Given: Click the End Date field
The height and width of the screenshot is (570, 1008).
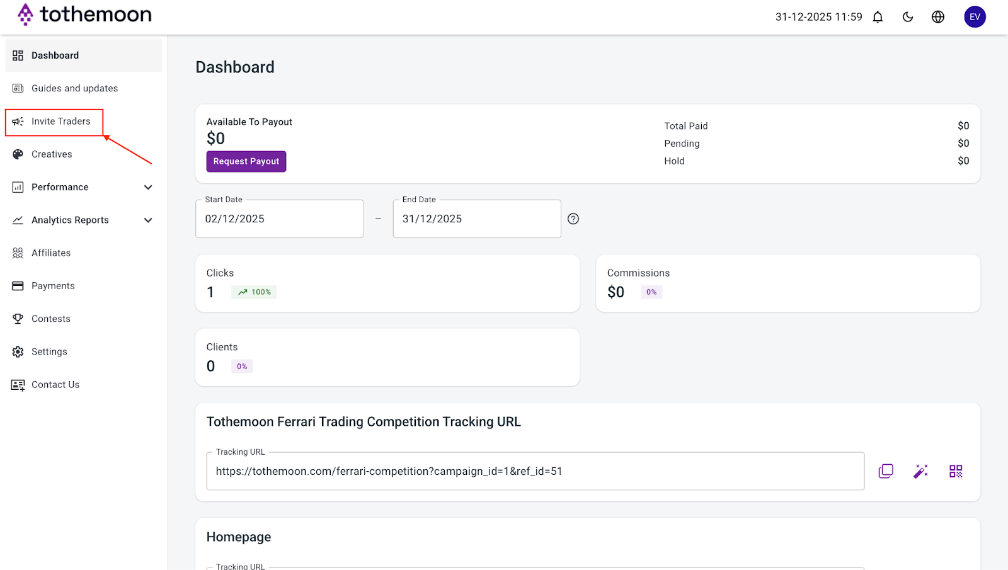Looking at the screenshot, I should click(477, 219).
